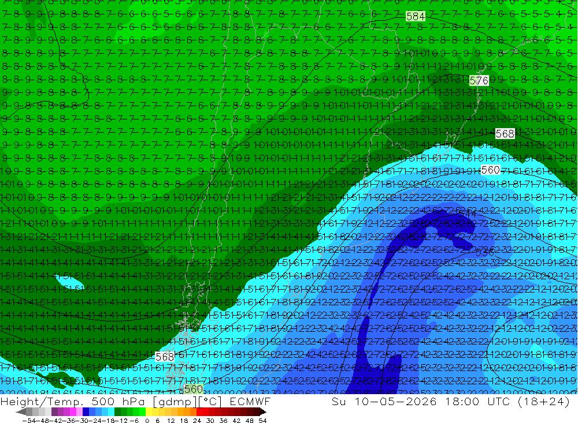The image size is (578, 423).
Task: Click the 560 label on the cyan band
Action: pyautogui.click(x=491, y=170)
